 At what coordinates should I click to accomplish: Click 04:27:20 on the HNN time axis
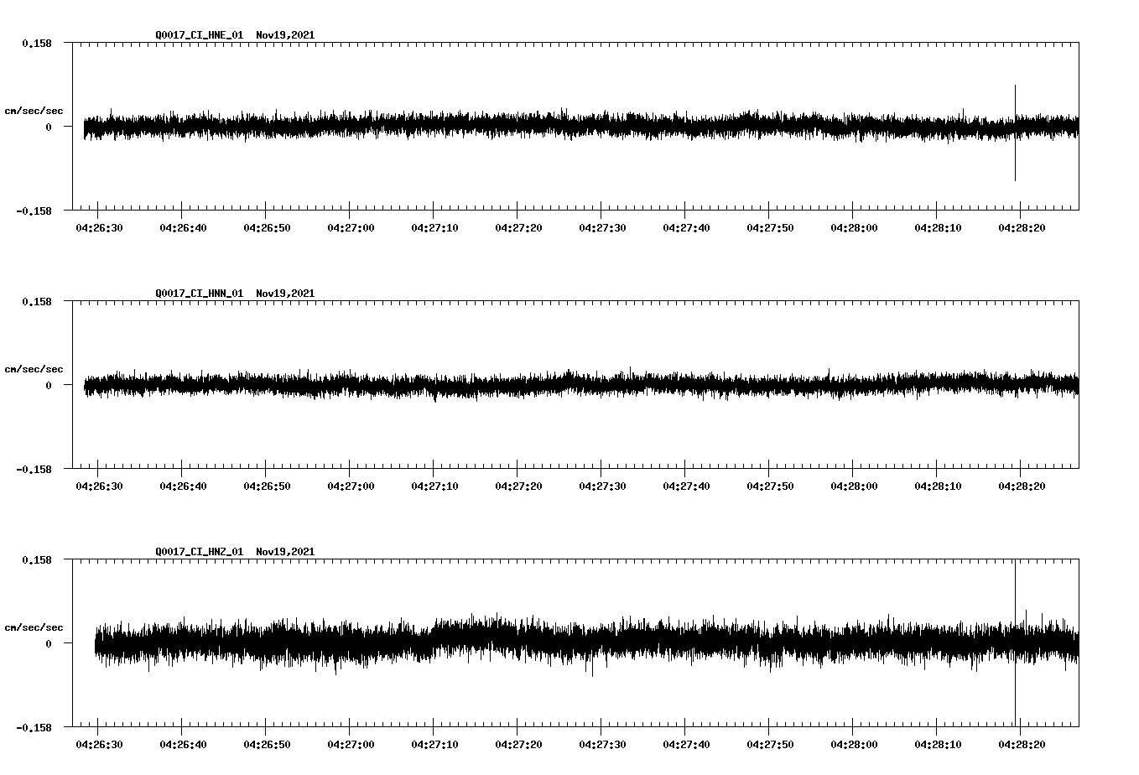click(x=518, y=486)
